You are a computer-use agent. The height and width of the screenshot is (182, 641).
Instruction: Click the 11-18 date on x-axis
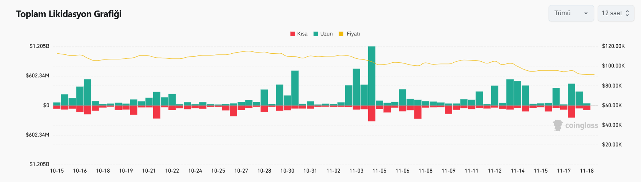[x=586, y=171]
